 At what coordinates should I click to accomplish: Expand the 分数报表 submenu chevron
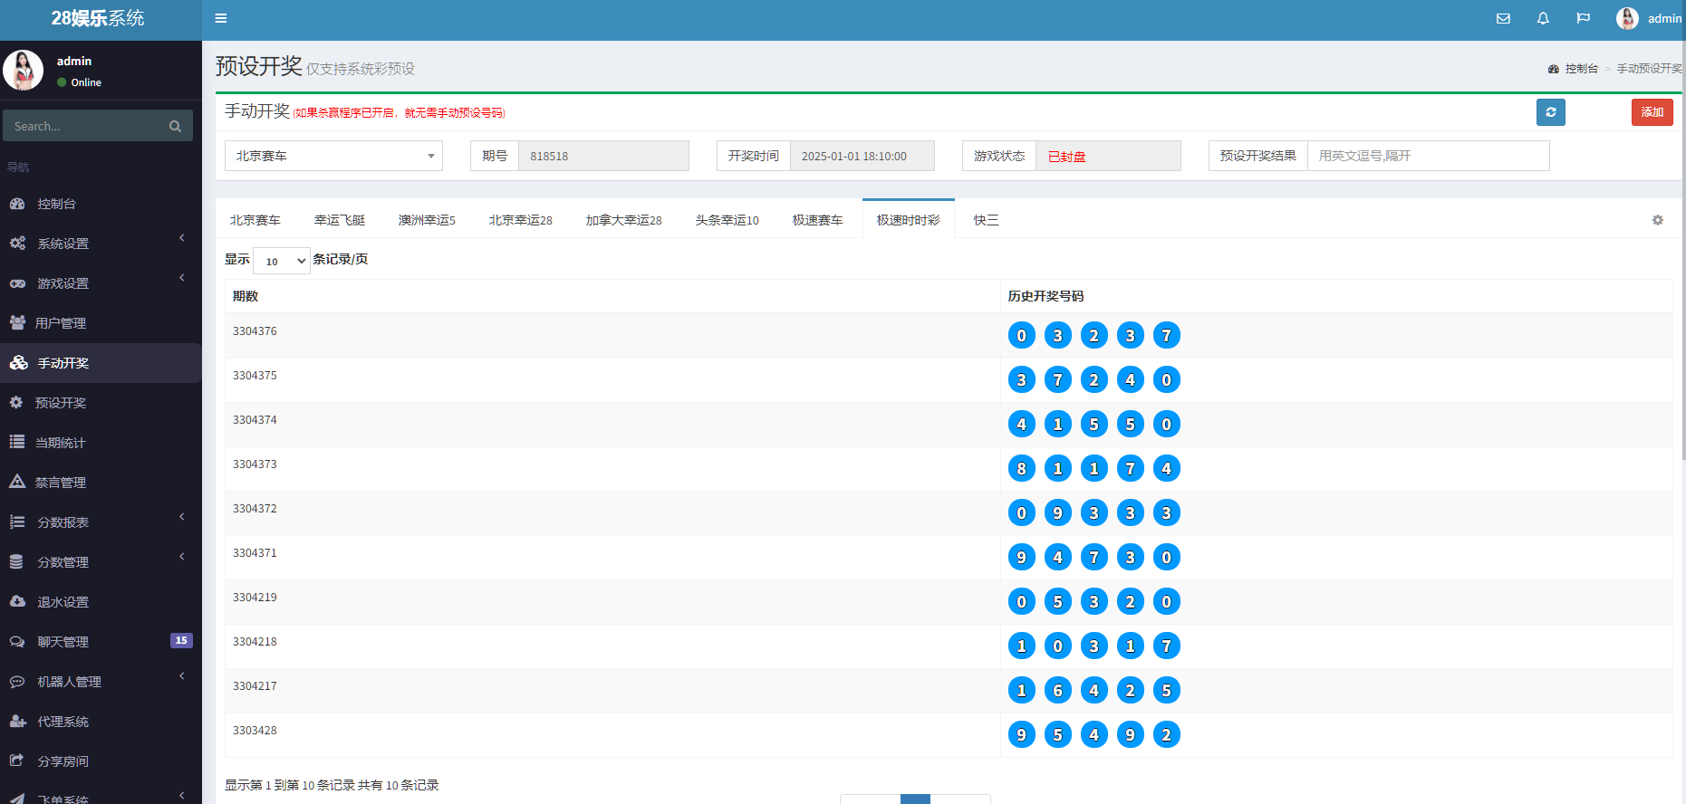coord(182,517)
